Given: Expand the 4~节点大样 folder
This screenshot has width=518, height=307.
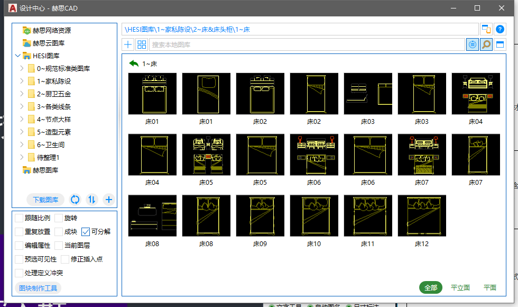Looking at the screenshot, I should 22,120.
